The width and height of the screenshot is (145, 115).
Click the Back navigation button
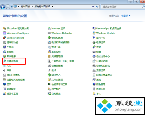click(x=3, y=7)
